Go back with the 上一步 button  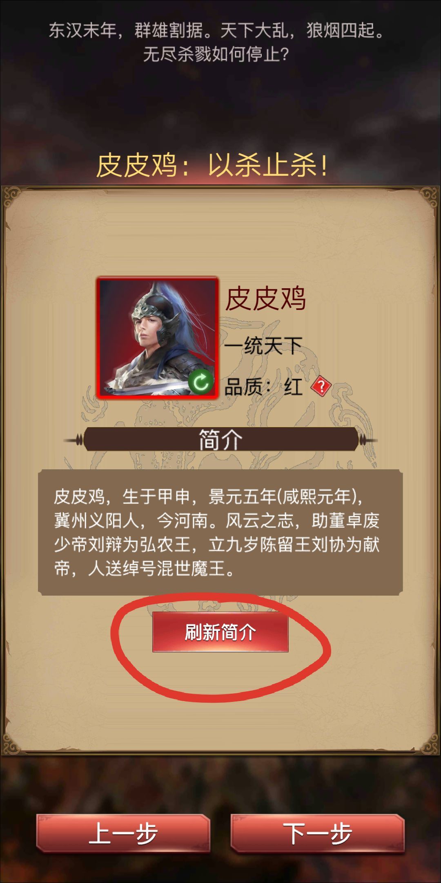click(123, 833)
